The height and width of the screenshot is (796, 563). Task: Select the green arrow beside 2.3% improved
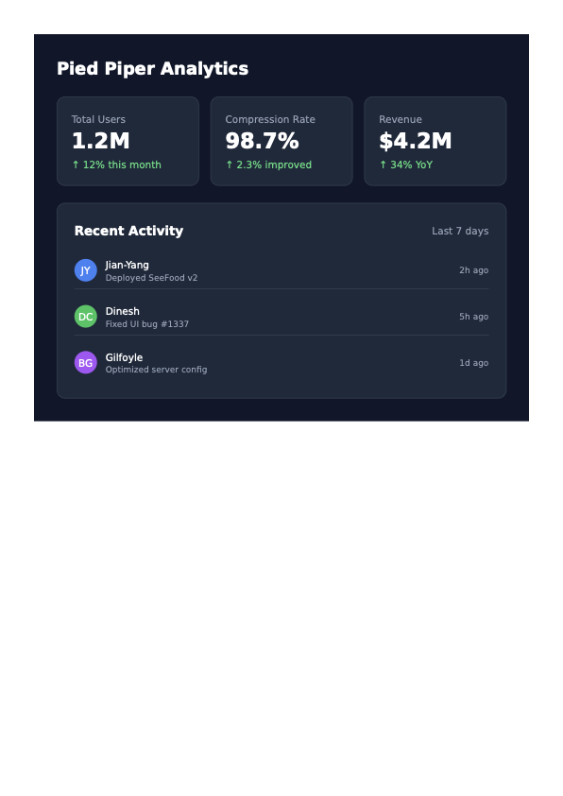229,164
